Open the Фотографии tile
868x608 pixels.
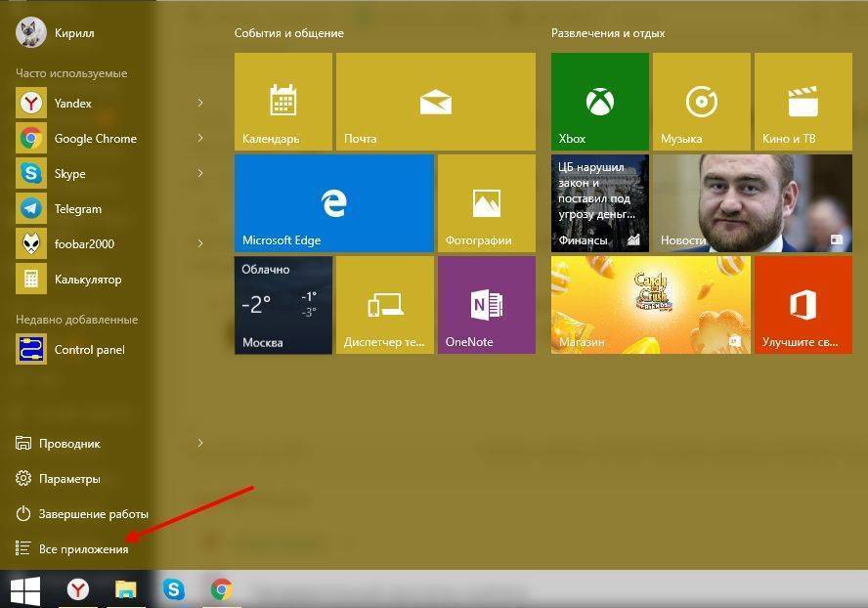click(486, 203)
